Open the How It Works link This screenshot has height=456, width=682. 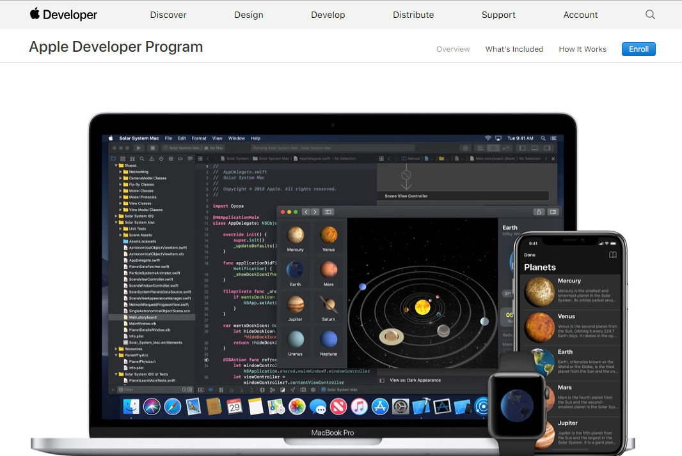click(582, 49)
